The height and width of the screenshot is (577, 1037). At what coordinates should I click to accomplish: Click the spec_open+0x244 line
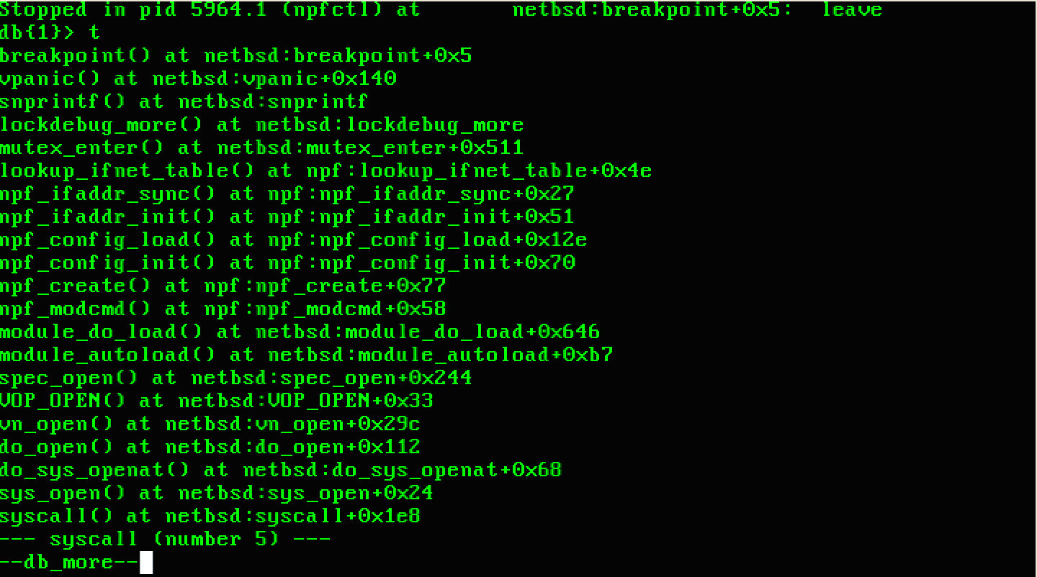click(x=236, y=378)
